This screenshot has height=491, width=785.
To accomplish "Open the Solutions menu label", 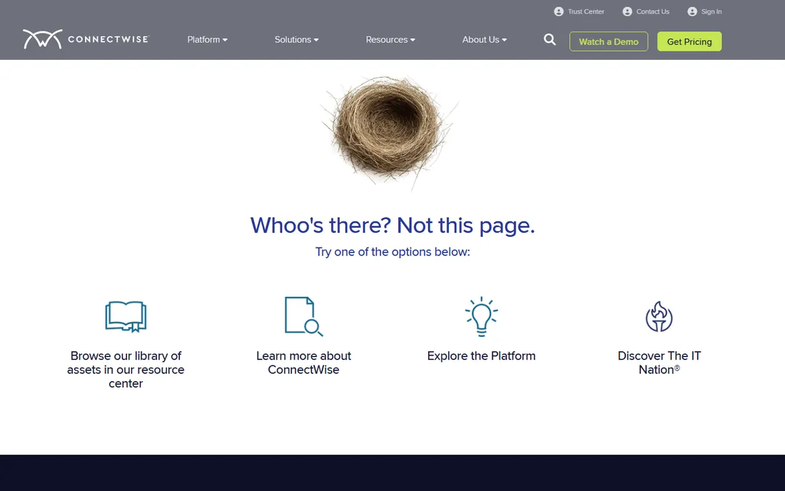I will (293, 39).
